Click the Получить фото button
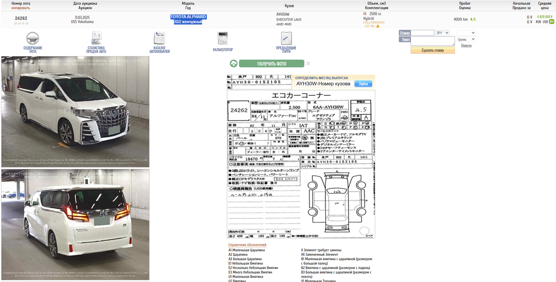This screenshot has width=556, height=282. coord(272,64)
